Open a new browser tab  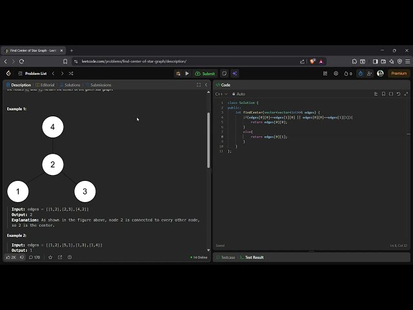(x=72, y=50)
